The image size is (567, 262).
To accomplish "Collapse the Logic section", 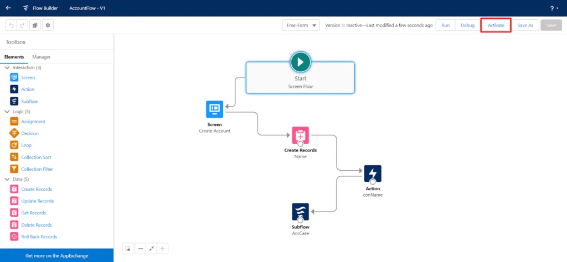I will [x=7, y=112].
